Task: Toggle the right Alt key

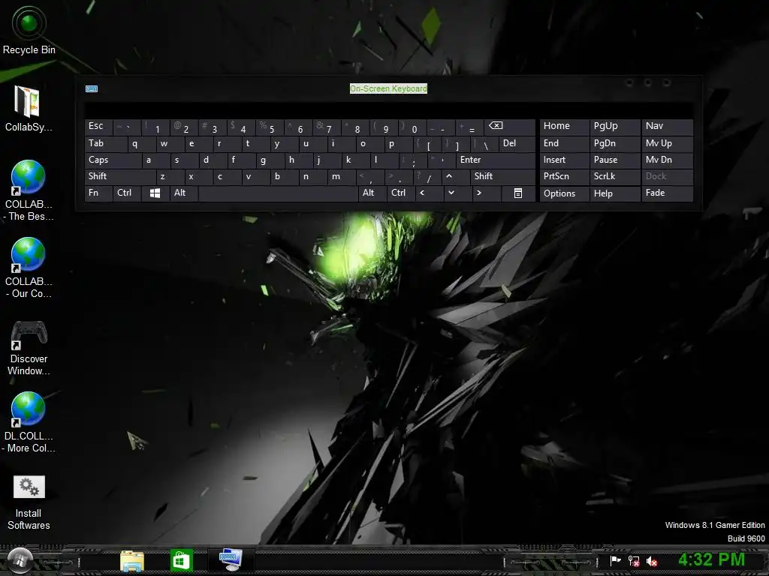Action: (372, 193)
